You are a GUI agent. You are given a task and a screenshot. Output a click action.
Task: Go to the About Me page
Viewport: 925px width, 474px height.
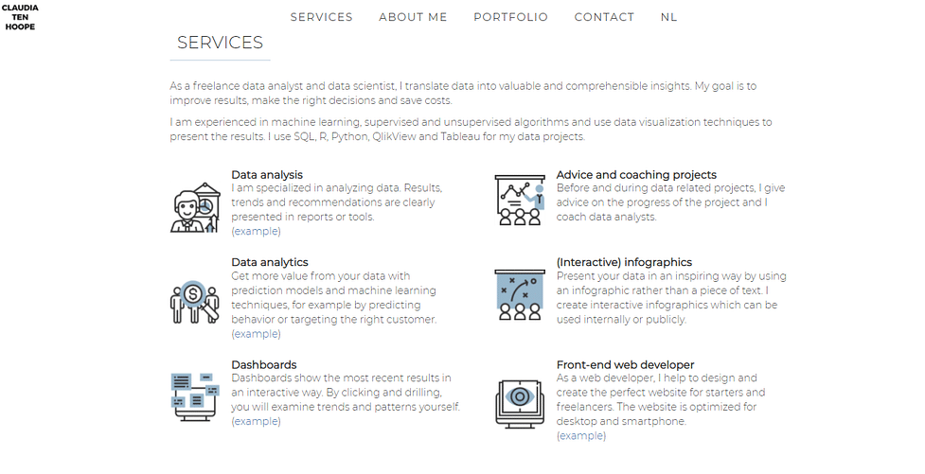(413, 17)
